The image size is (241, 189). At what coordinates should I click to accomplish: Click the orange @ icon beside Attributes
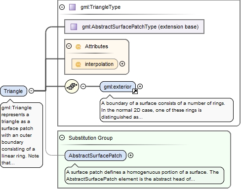coord(78,46)
